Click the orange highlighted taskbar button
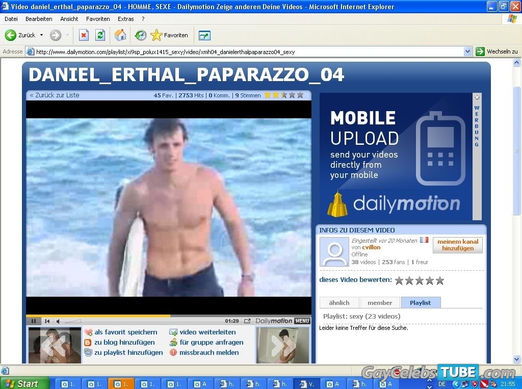Viewport: 522px width, 389px height. 121,384
